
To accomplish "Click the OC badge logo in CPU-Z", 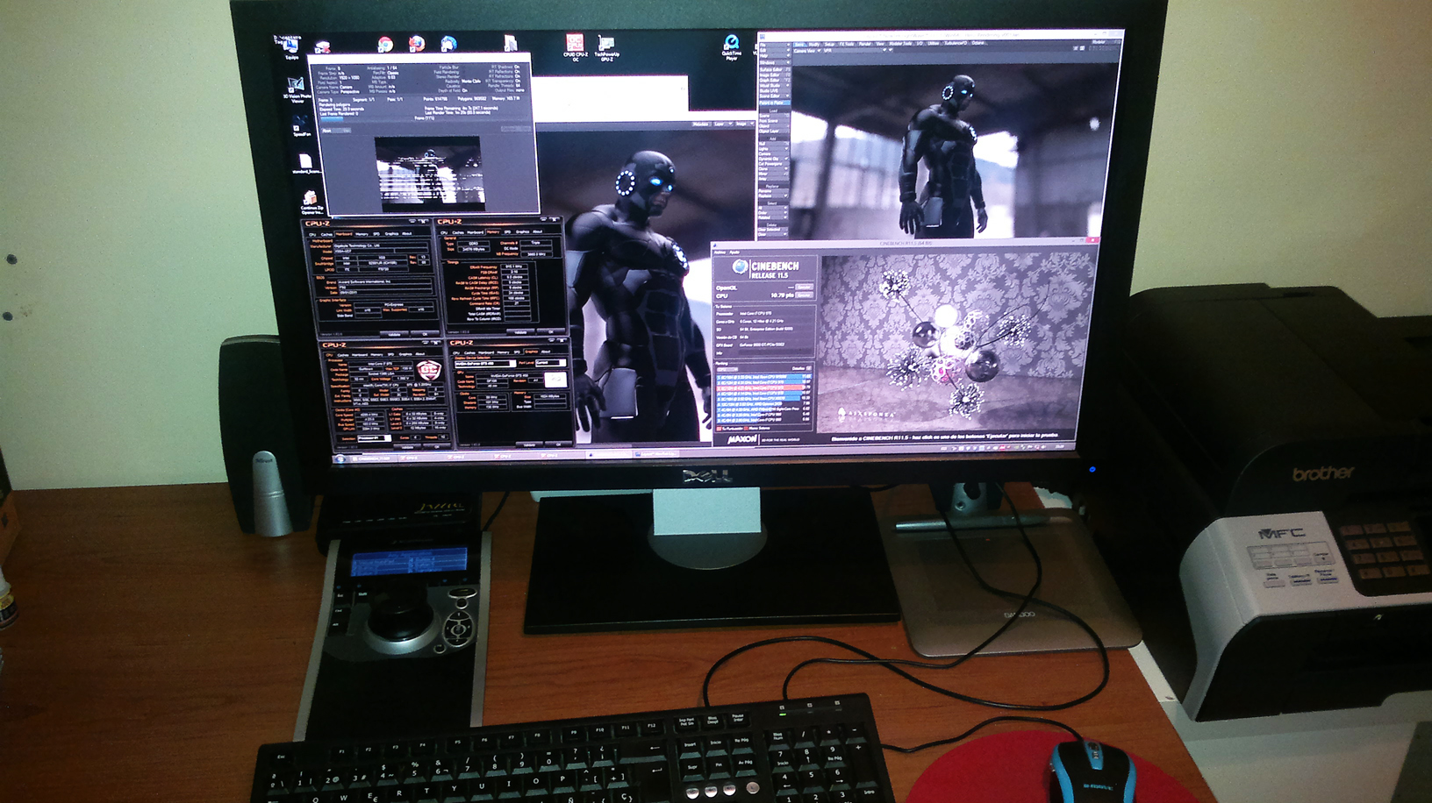I will [x=427, y=371].
